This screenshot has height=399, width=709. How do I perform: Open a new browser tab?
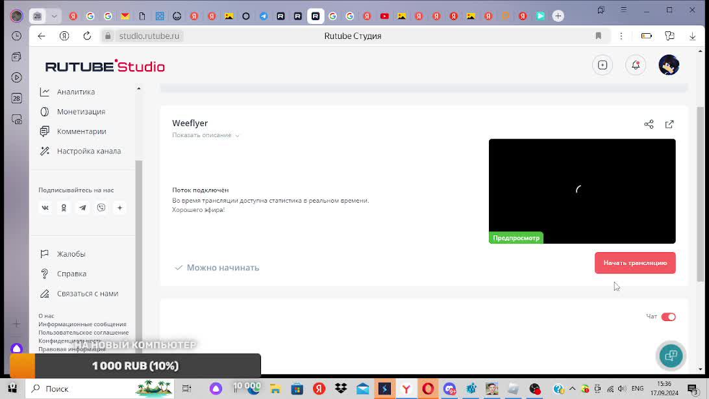point(558,16)
